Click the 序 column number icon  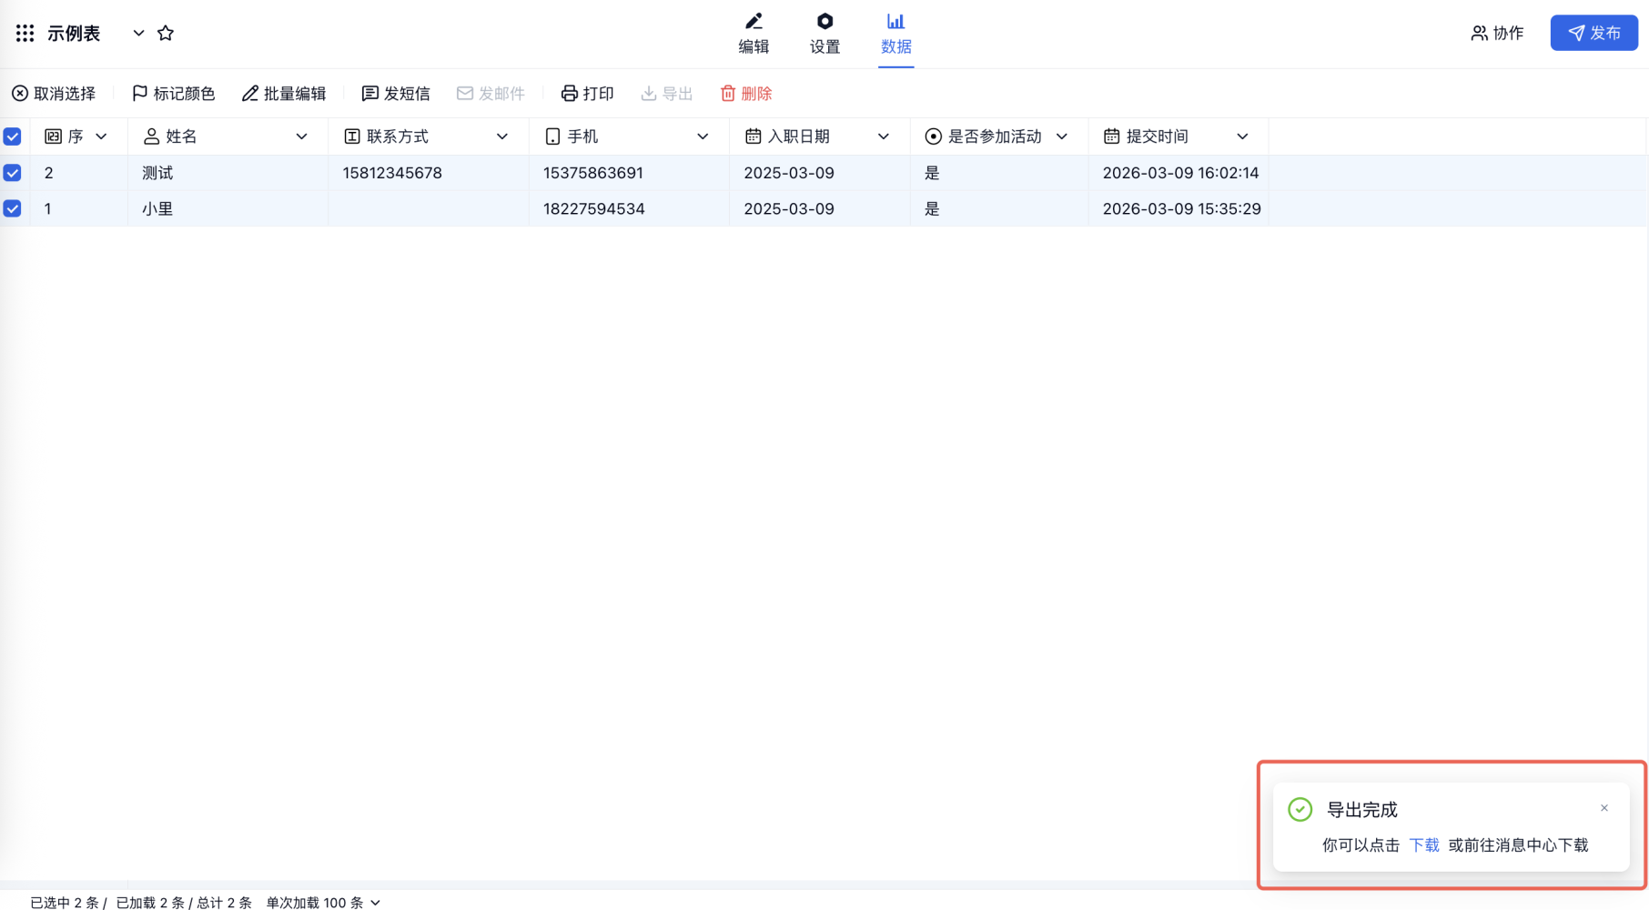[53, 136]
